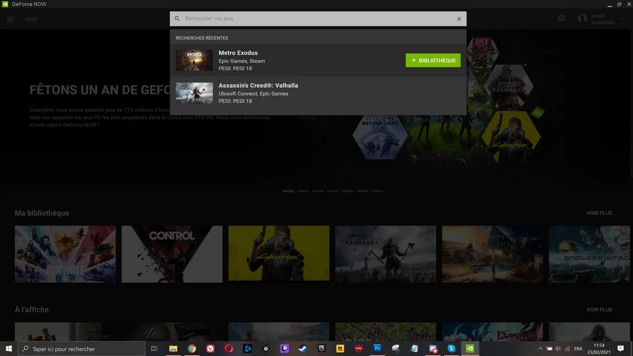Image resolution: width=633 pixels, height=356 pixels.
Task: Open Epic Games Launcher from taskbar
Action: (x=322, y=349)
